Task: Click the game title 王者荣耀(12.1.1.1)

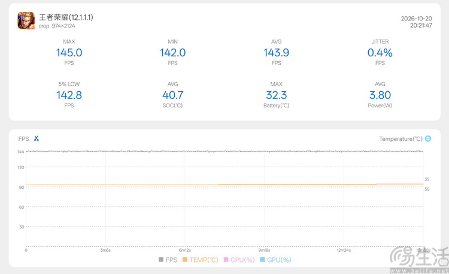Action: pos(66,17)
